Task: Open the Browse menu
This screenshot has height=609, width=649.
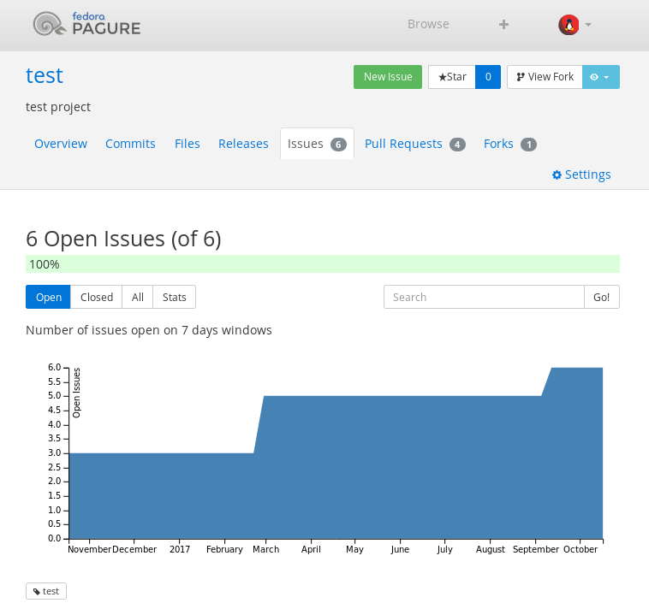Action: coord(428,25)
